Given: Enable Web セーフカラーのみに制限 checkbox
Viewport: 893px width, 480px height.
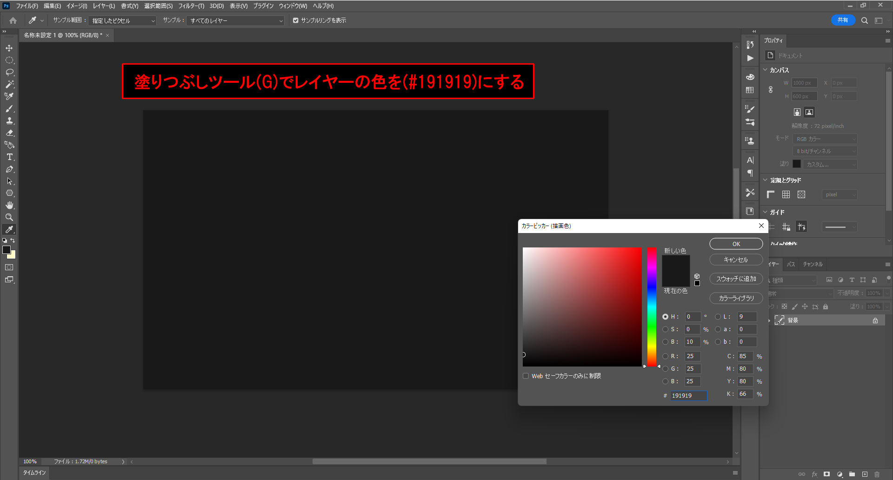Looking at the screenshot, I should point(526,376).
